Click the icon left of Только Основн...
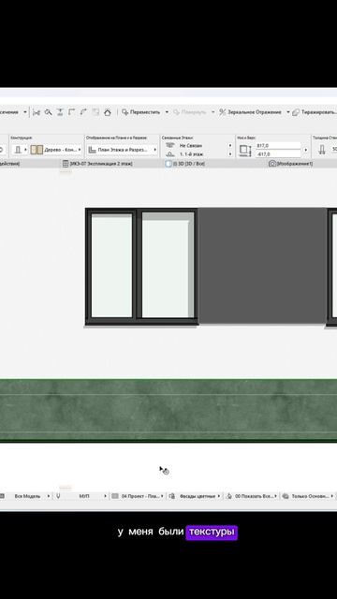Screen dimensions: 337x599 [x=286, y=496]
